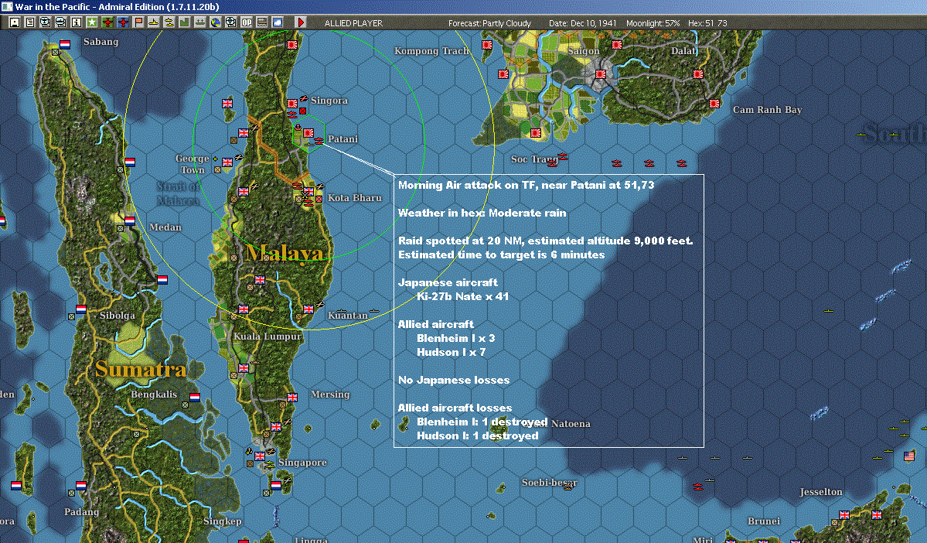Click the crosshair target toolbar icon
Screen dimensions: 927x543
[230, 22]
